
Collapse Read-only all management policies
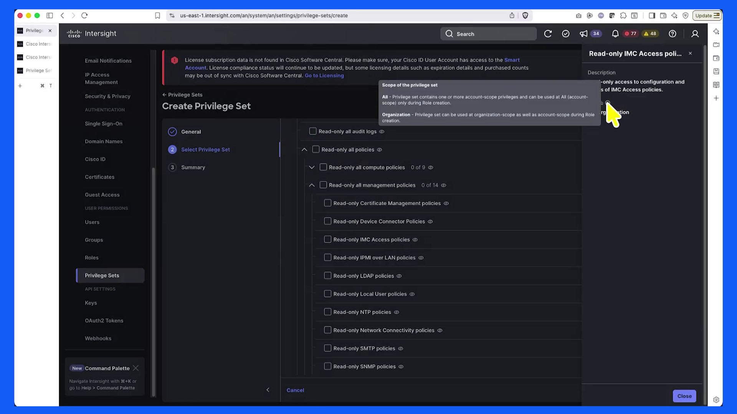pyautogui.click(x=312, y=185)
